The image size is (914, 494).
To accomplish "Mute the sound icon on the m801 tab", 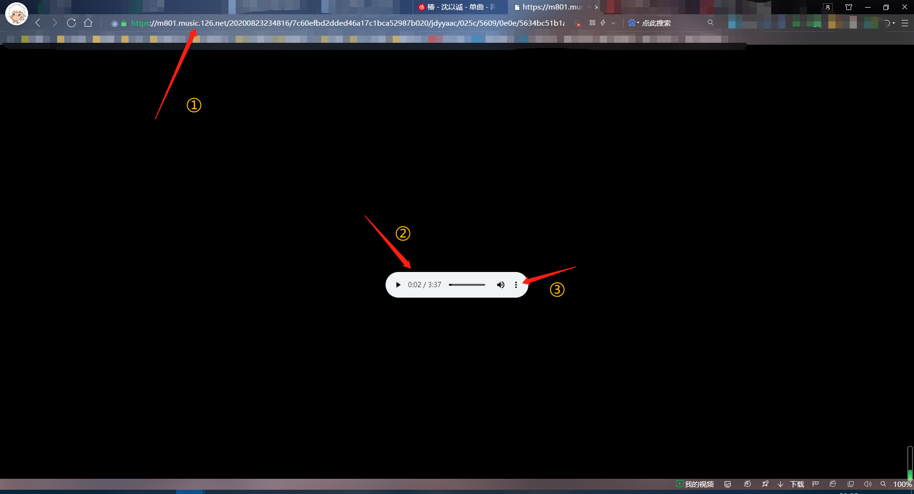I will (x=589, y=7).
